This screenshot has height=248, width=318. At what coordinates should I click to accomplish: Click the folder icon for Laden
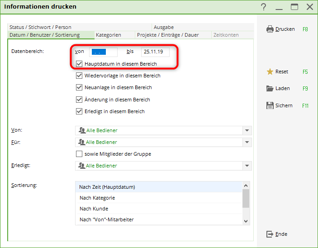click(270, 88)
